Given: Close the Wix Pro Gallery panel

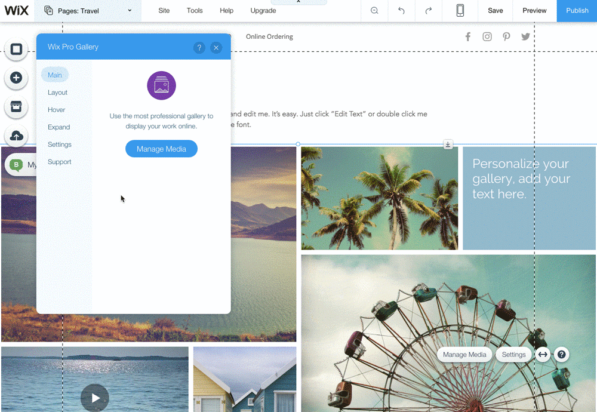Looking at the screenshot, I should 216,48.
